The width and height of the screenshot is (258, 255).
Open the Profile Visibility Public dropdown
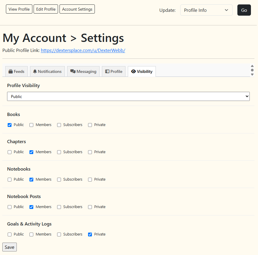pyautogui.click(x=128, y=97)
